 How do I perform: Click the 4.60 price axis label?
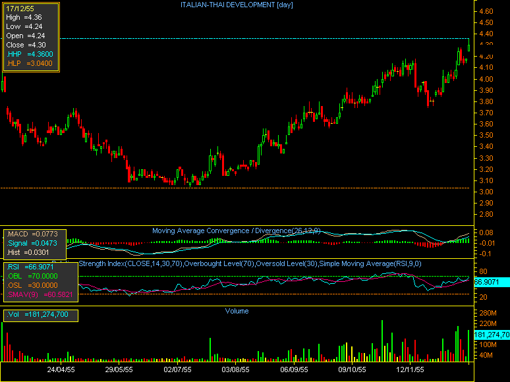486,11
